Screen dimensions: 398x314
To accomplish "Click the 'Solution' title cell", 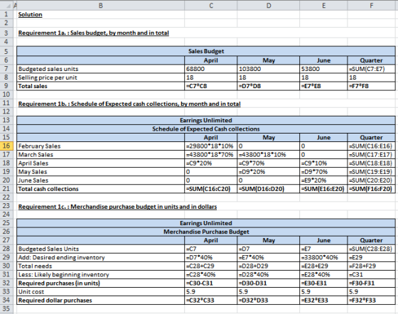I will click(30, 14).
